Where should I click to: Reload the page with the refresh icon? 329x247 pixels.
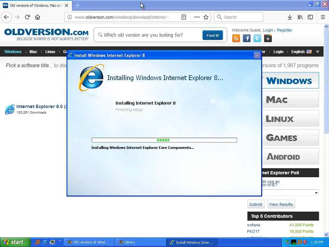[27, 17]
